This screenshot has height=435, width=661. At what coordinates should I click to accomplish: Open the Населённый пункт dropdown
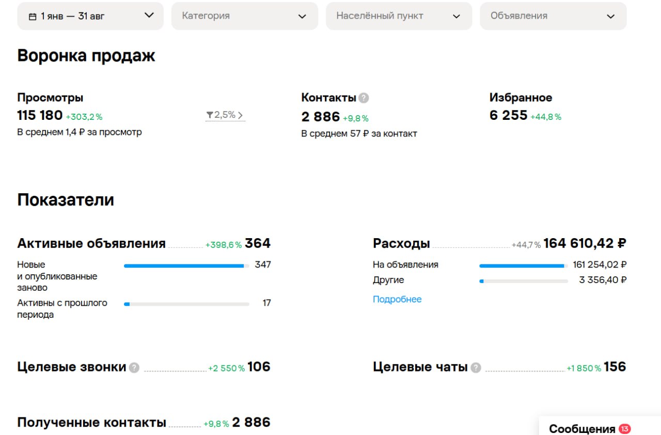(399, 16)
